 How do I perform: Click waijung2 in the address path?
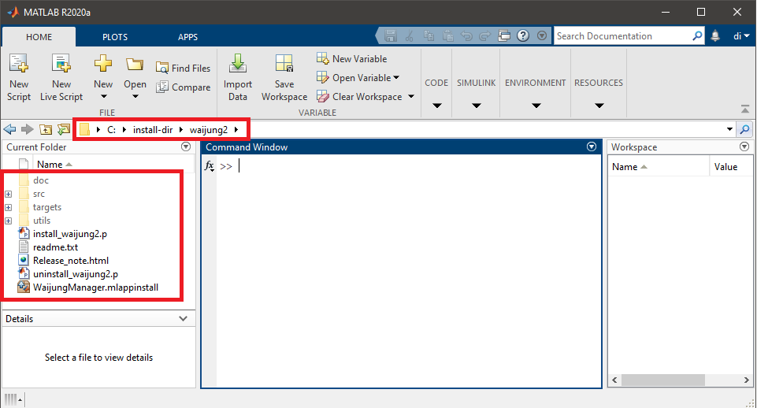[x=209, y=130]
